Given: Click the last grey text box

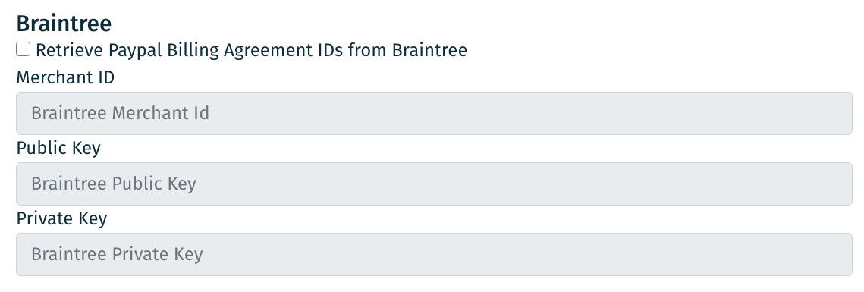Looking at the screenshot, I should coord(434,255).
